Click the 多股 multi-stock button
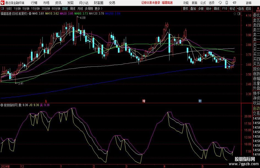 pos(201,9)
